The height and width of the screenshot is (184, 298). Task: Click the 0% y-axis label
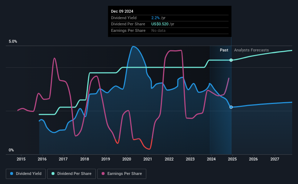11,150
